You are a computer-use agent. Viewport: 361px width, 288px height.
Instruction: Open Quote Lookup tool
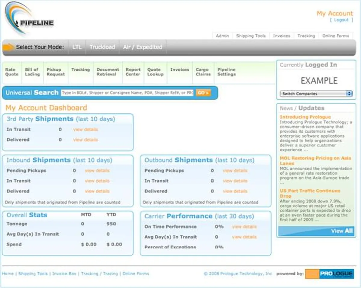tap(155, 72)
